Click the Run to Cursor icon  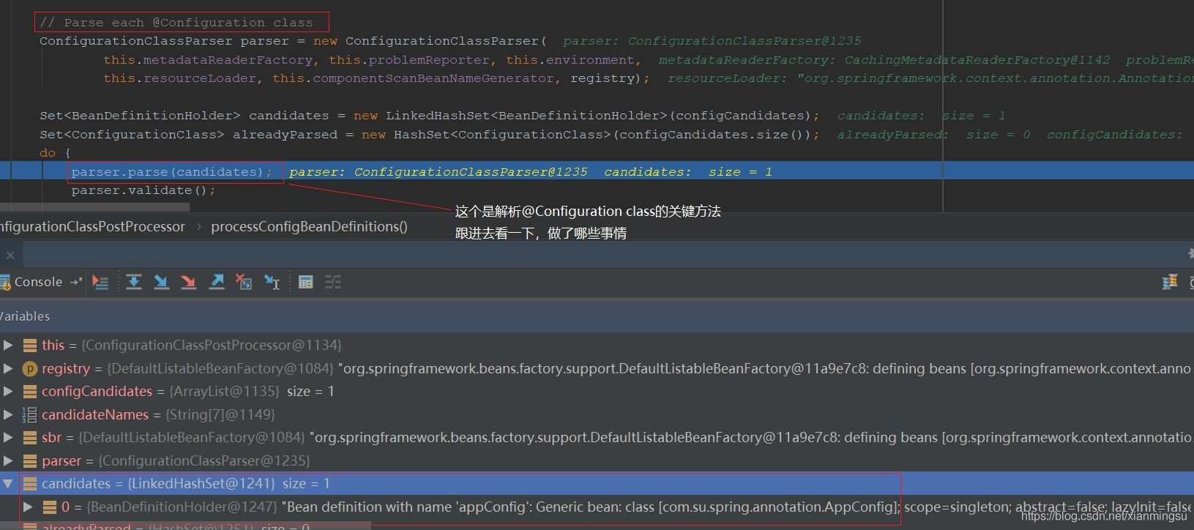pos(272,283)
